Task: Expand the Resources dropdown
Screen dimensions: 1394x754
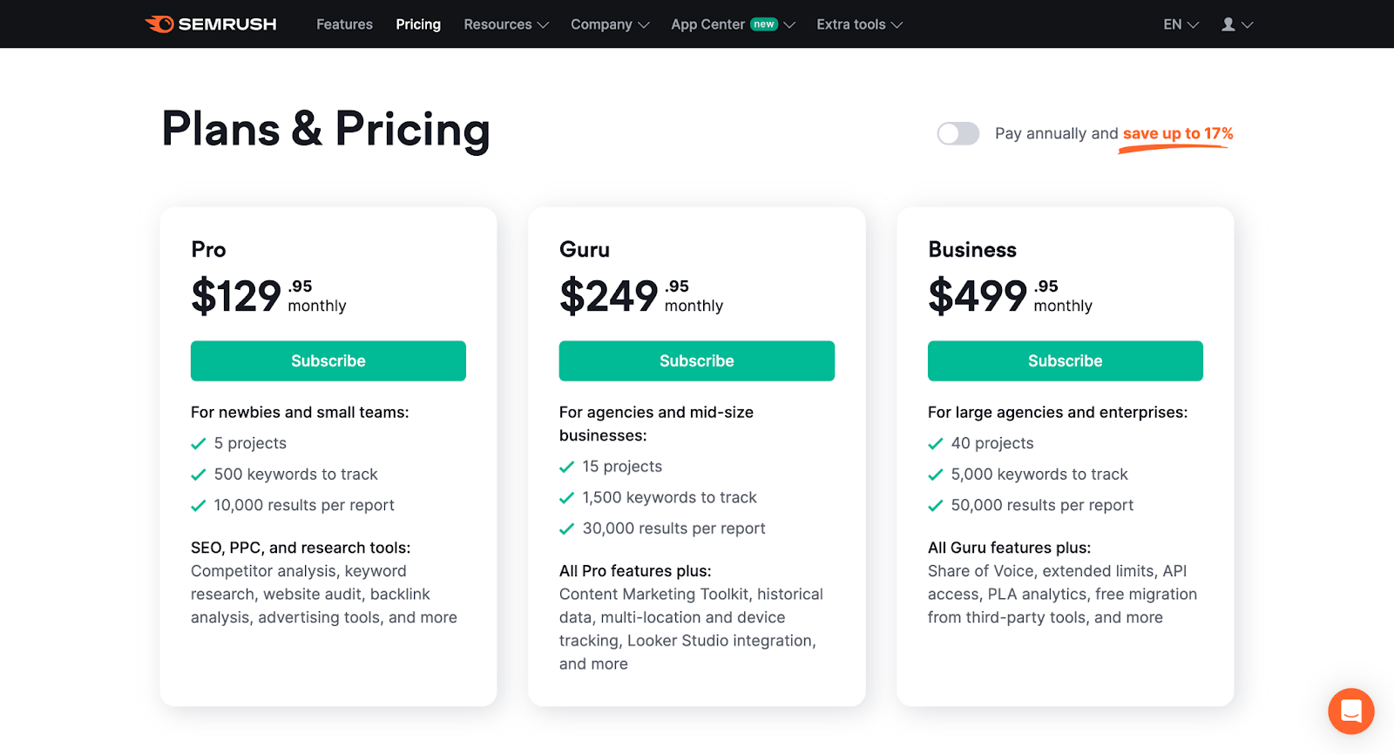Action: point(505,24)
